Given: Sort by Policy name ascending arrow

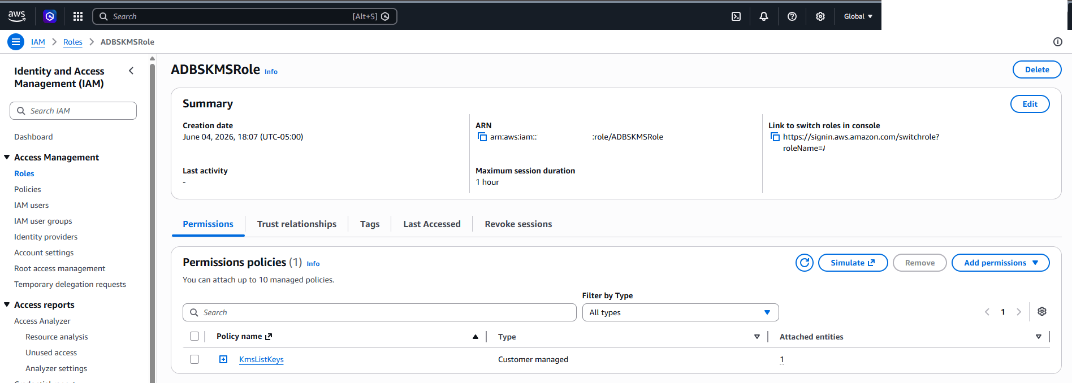Looking at the screenshot, I should tap(476, 337).
